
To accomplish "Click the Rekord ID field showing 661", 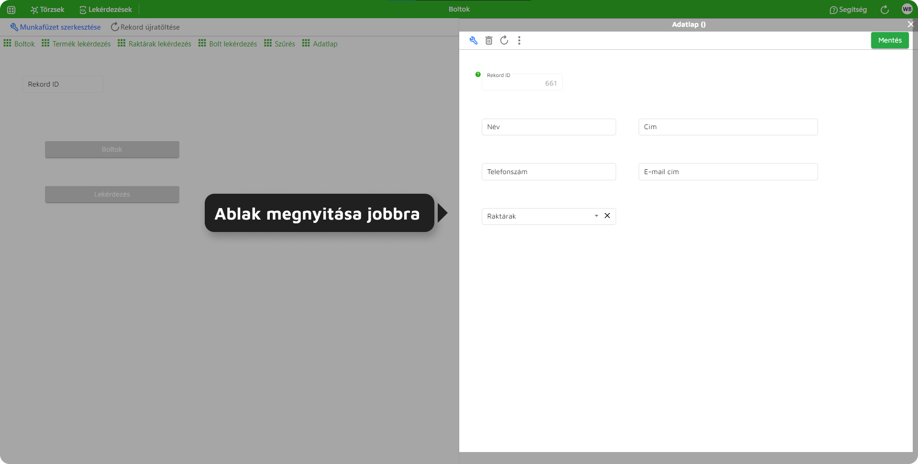I will point(522,82).
